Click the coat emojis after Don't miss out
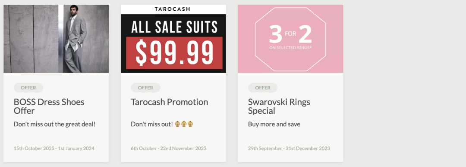Screen dimensions: 466x167 [x=184, y=124]
